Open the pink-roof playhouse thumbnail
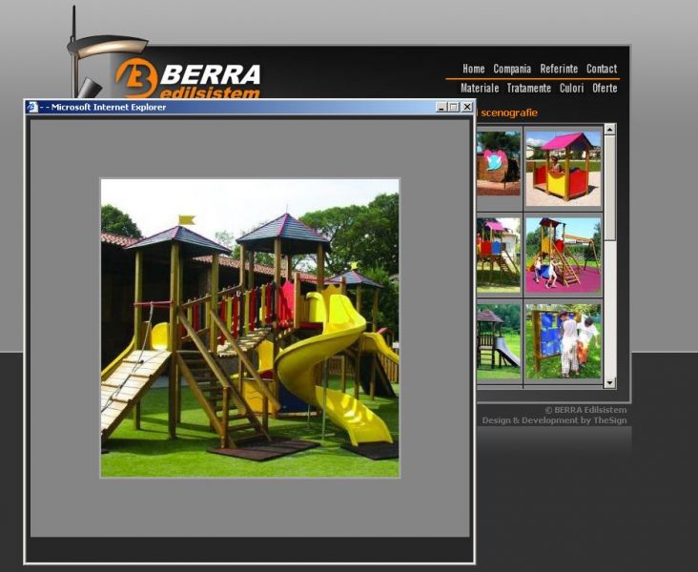698x572 pixels. [x=563, y=168]
